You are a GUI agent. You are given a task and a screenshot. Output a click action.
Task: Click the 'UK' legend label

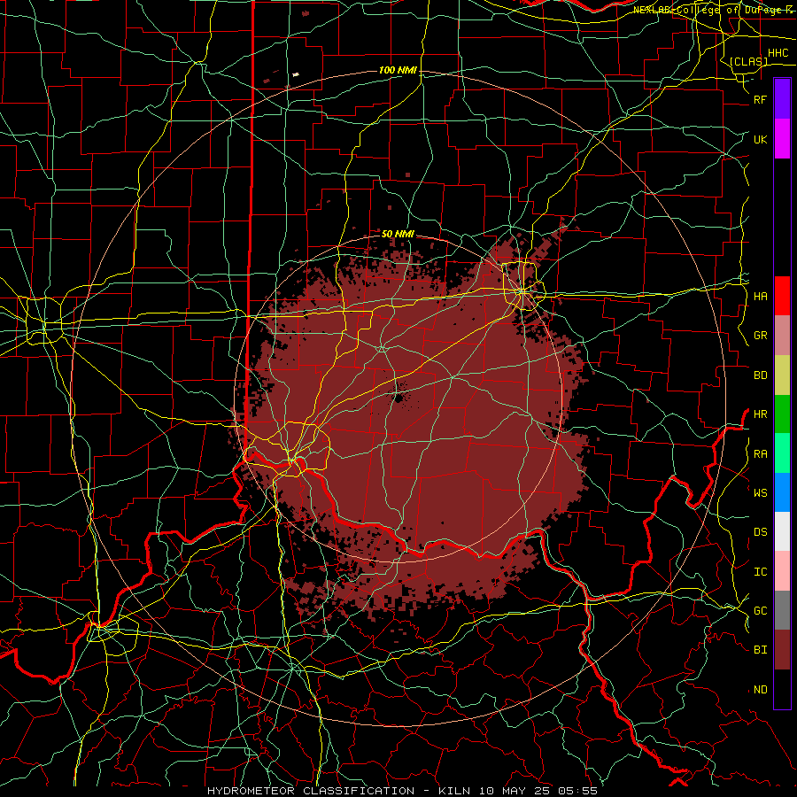click(x=761, y=139)
